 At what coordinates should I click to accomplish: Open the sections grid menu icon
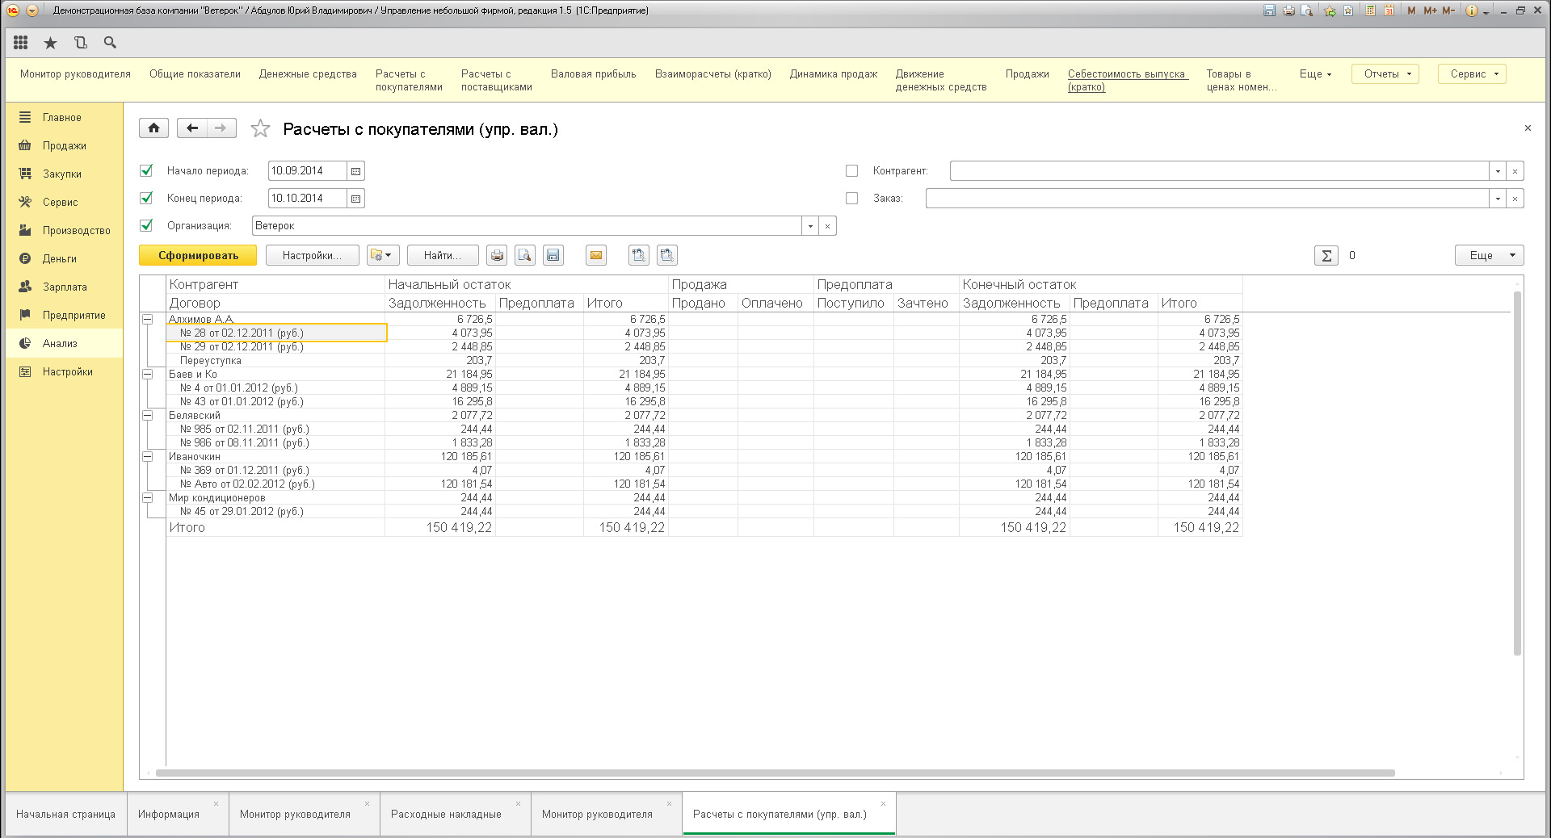pyautogui.click(x=21, y=43)
